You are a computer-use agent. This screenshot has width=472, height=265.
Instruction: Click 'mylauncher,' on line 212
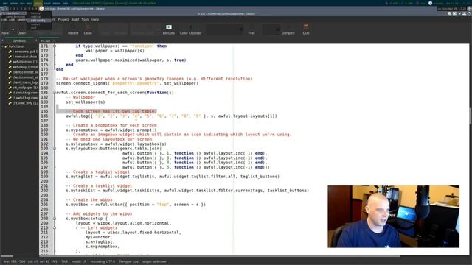[99, 237]
